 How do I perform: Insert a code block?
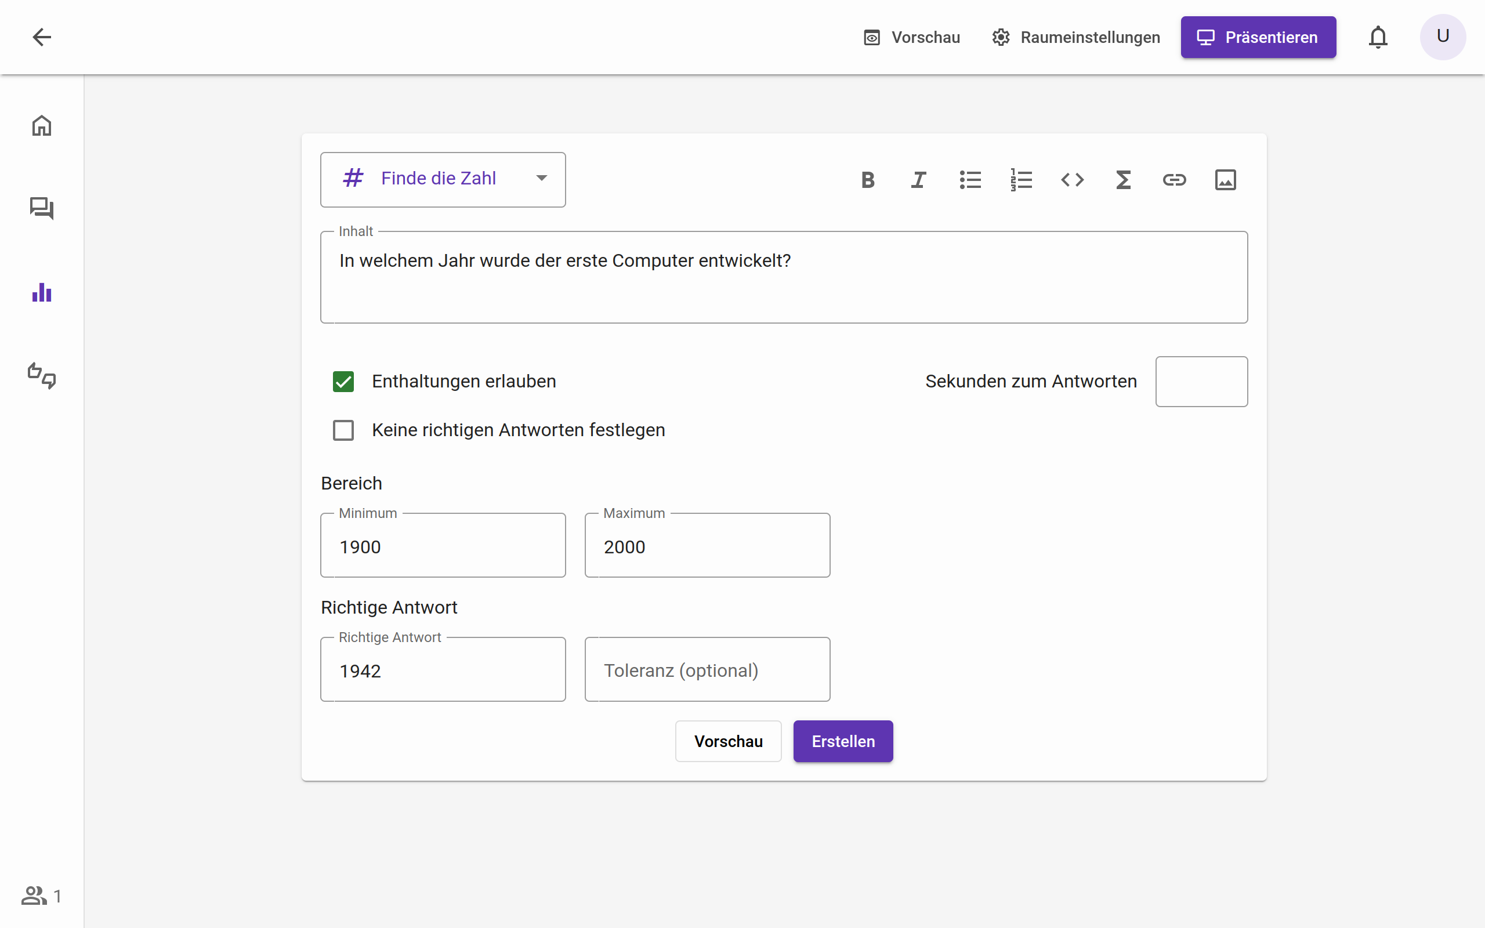(x=1072, y=180)
